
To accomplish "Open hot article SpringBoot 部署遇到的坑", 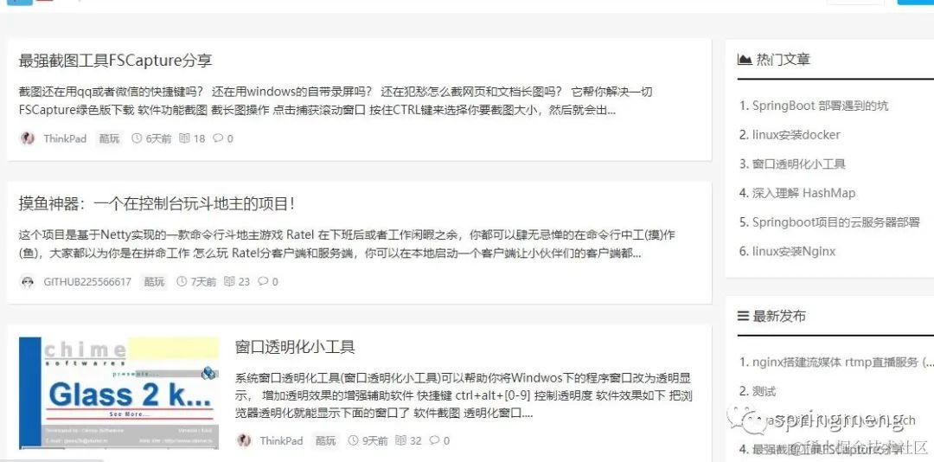I will [814, 106].
